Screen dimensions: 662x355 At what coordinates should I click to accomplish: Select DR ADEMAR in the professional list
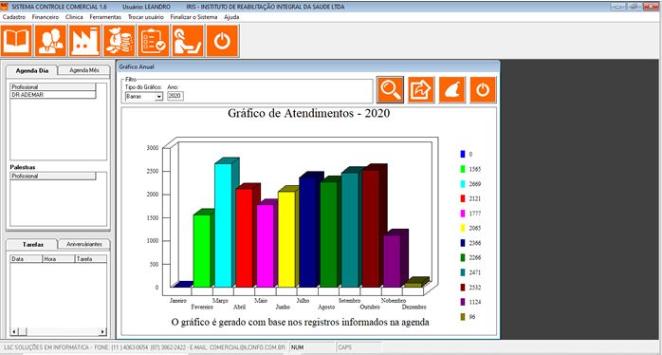(53, 95)
